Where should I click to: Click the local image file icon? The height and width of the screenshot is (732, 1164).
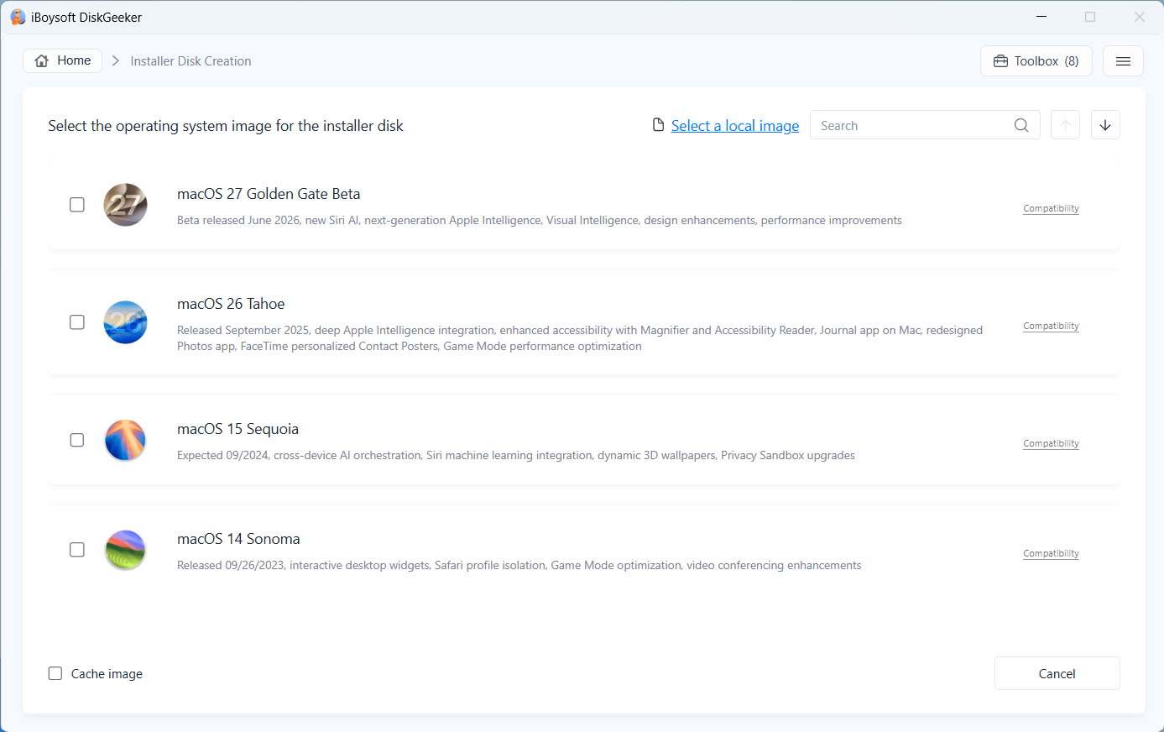tap(659, 125)
